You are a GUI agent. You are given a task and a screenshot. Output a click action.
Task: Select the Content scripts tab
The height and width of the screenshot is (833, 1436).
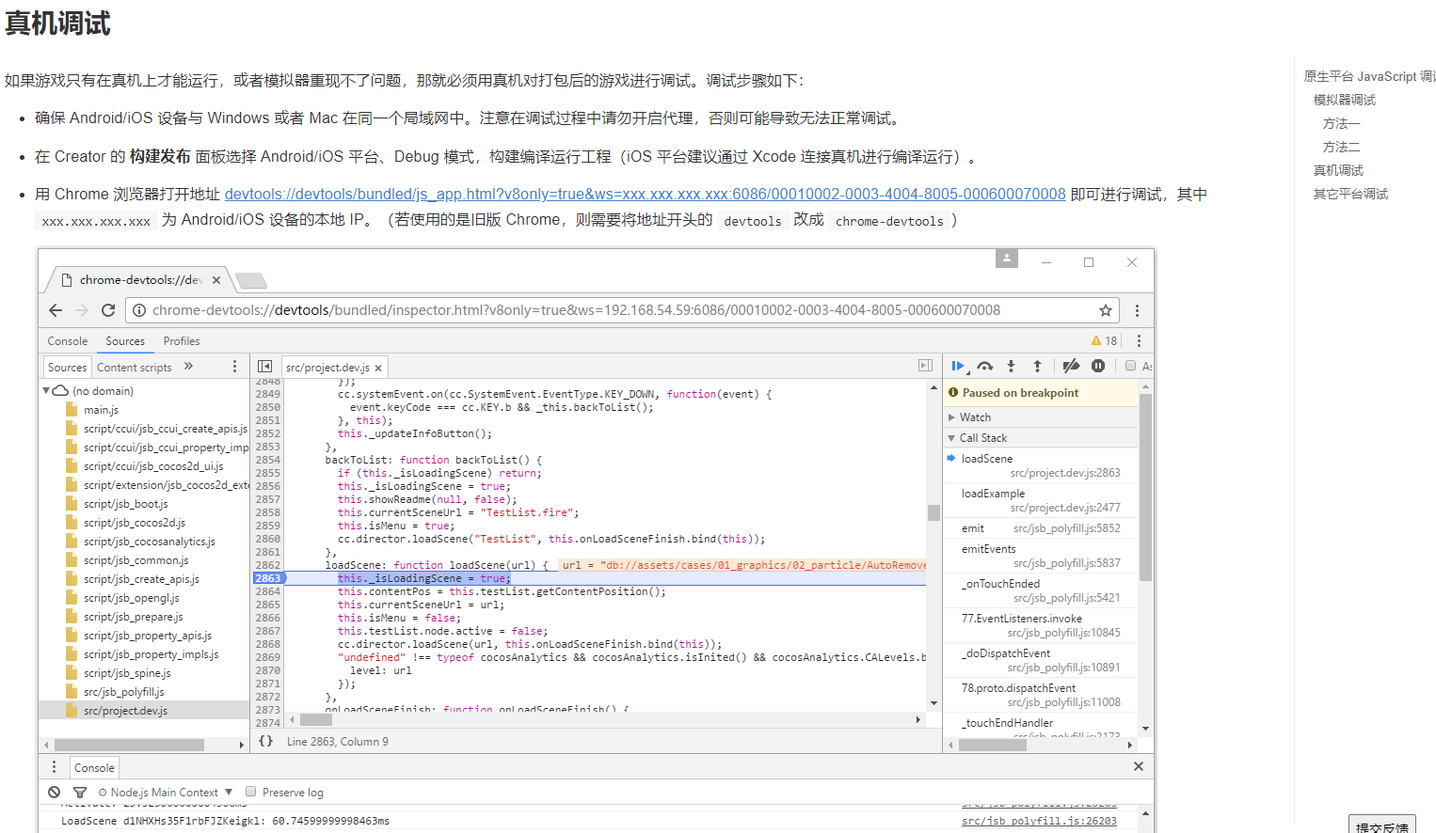(135, 368)
